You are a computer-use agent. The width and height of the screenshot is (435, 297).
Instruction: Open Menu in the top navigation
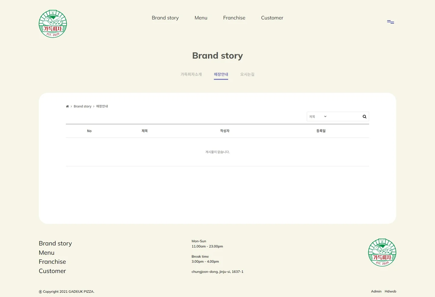coord(201,18)
